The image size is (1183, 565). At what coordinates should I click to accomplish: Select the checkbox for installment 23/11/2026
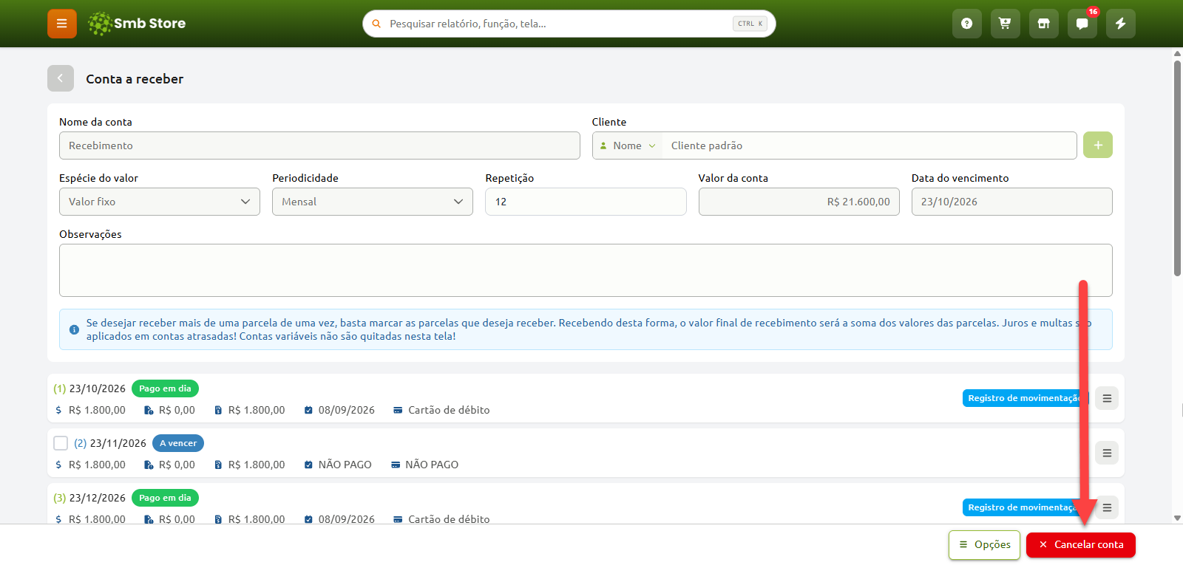[61, 443]
